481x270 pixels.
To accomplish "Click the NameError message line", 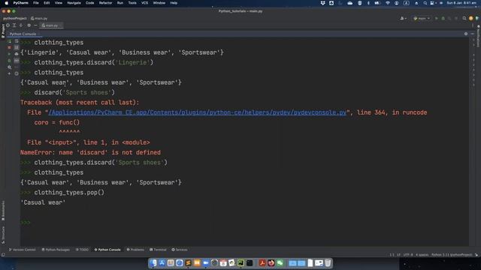I will click(90, 152).
